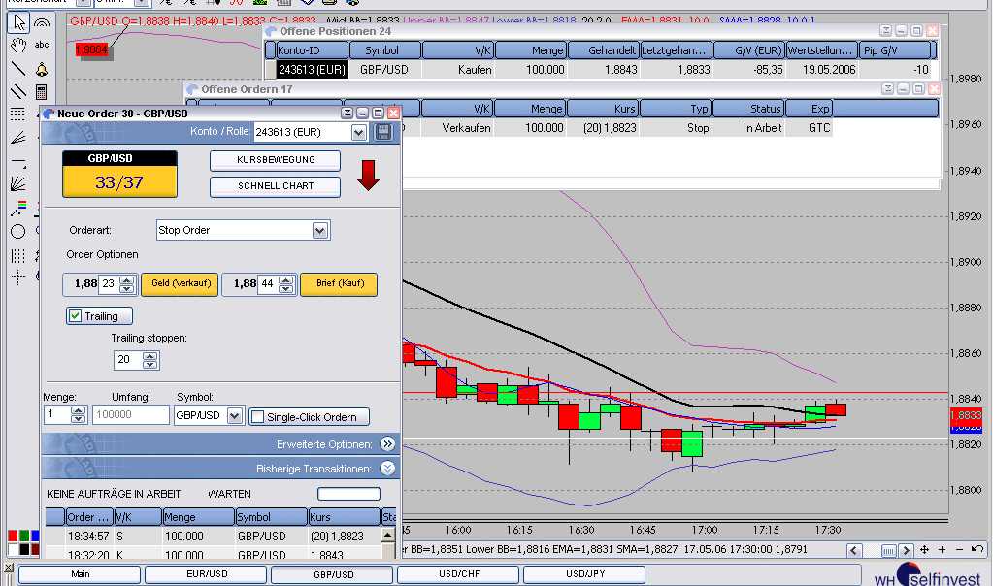
Task: Click the Kursbewegung button
Action: point(276,160)
